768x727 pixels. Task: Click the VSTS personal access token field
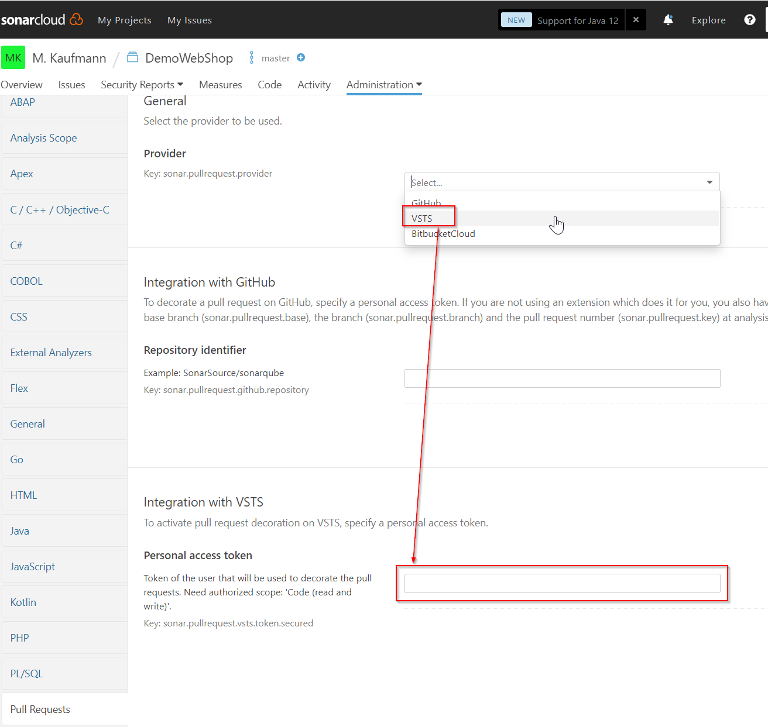pos(562,583)
